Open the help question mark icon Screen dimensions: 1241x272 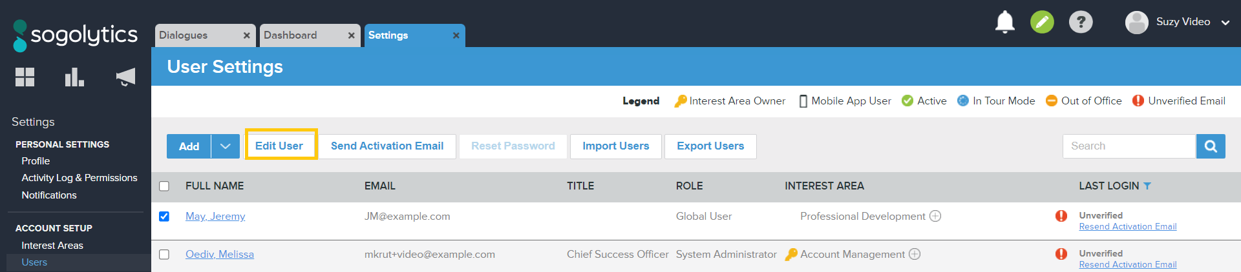click(x=1081, y=22)
